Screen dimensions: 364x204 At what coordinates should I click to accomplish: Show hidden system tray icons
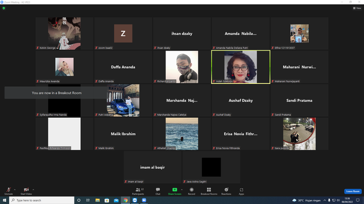coord(325,200)
